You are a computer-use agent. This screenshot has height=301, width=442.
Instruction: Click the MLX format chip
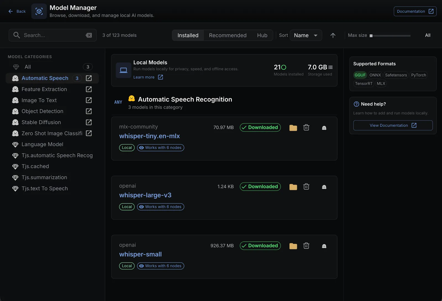coord(381,83)
